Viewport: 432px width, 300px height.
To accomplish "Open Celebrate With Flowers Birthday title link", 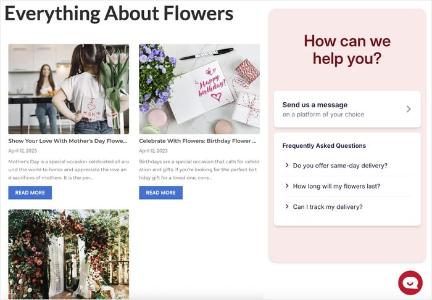I will coord(197,141).
